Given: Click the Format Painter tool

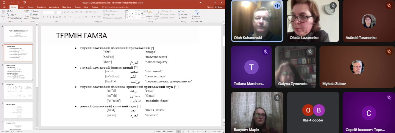Looking at the screenshot, I should [x=14, y=18].
